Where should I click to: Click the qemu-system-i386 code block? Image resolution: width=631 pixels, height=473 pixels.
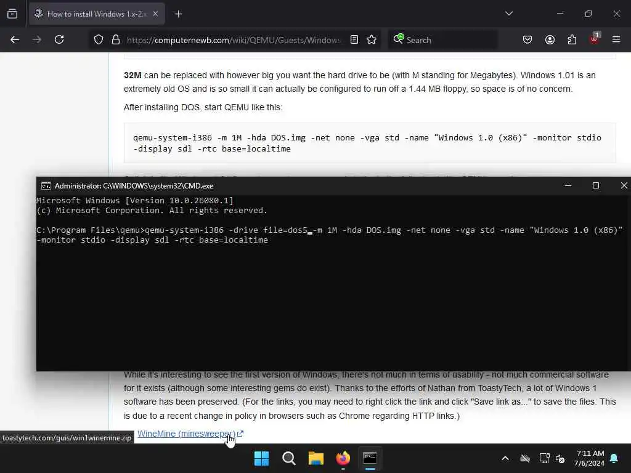(370, 143)
